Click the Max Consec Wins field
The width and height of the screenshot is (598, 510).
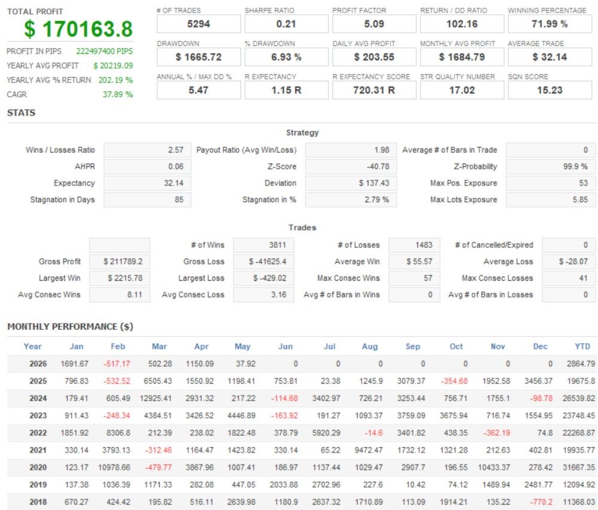click(414, 278)
